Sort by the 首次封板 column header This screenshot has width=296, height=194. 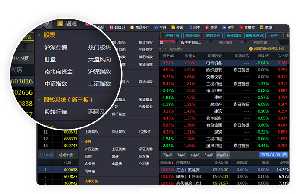point(221,162)
